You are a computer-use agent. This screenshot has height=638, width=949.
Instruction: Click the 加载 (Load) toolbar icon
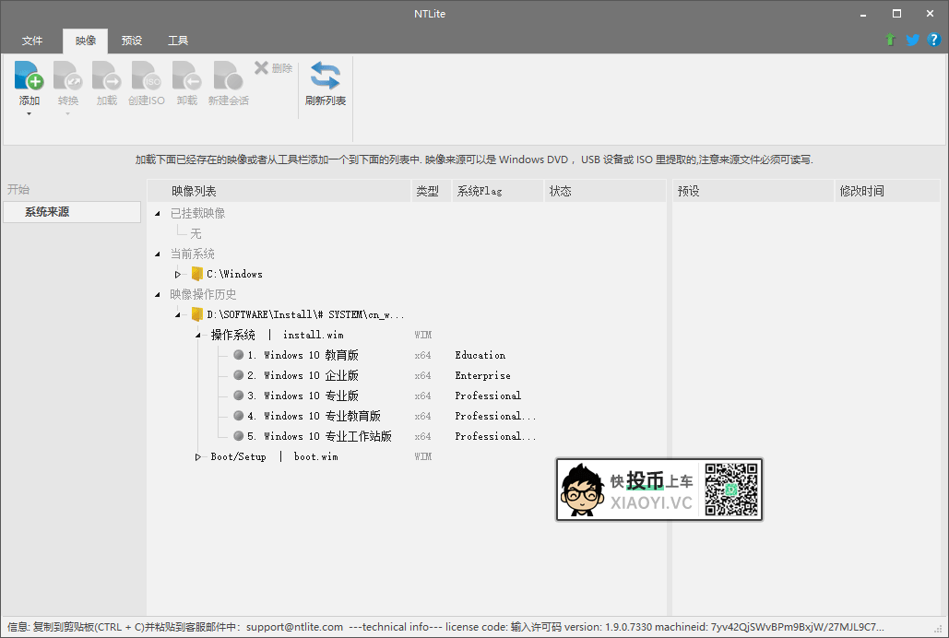(107, 76)
